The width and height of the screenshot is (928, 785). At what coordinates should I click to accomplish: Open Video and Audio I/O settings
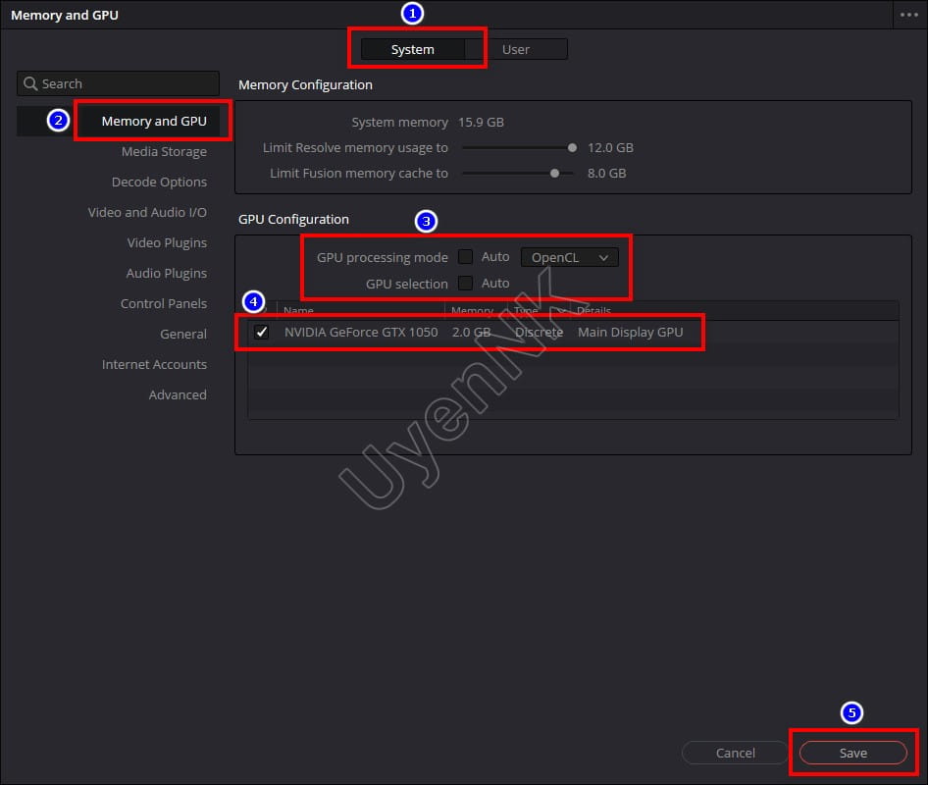(147, 213)
